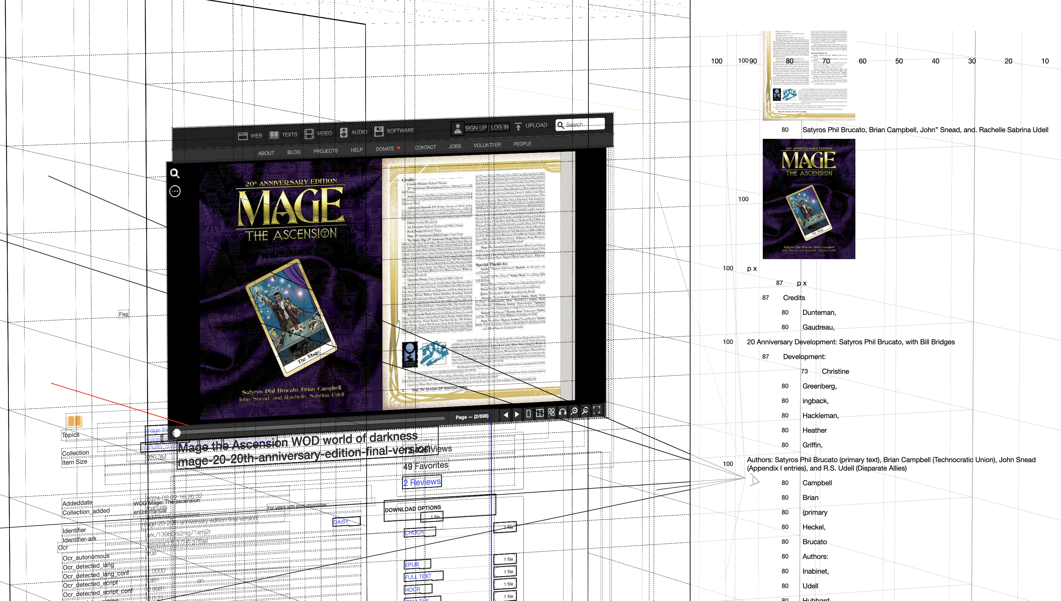This screenshot has width=1061, height=601.
Task: Open the HELP menu item
Action: click(356, 150)
